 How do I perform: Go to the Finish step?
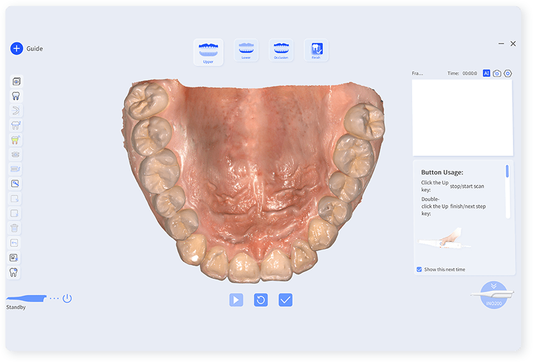(x=316, y=50)
